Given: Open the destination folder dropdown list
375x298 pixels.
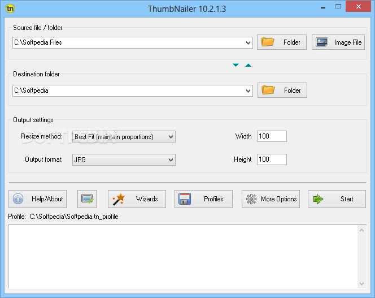Looking at the screenshot, I should click(248, 91).
